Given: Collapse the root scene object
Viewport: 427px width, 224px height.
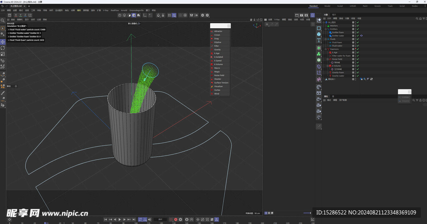Looking at the screenshot, I should (324, 22).
